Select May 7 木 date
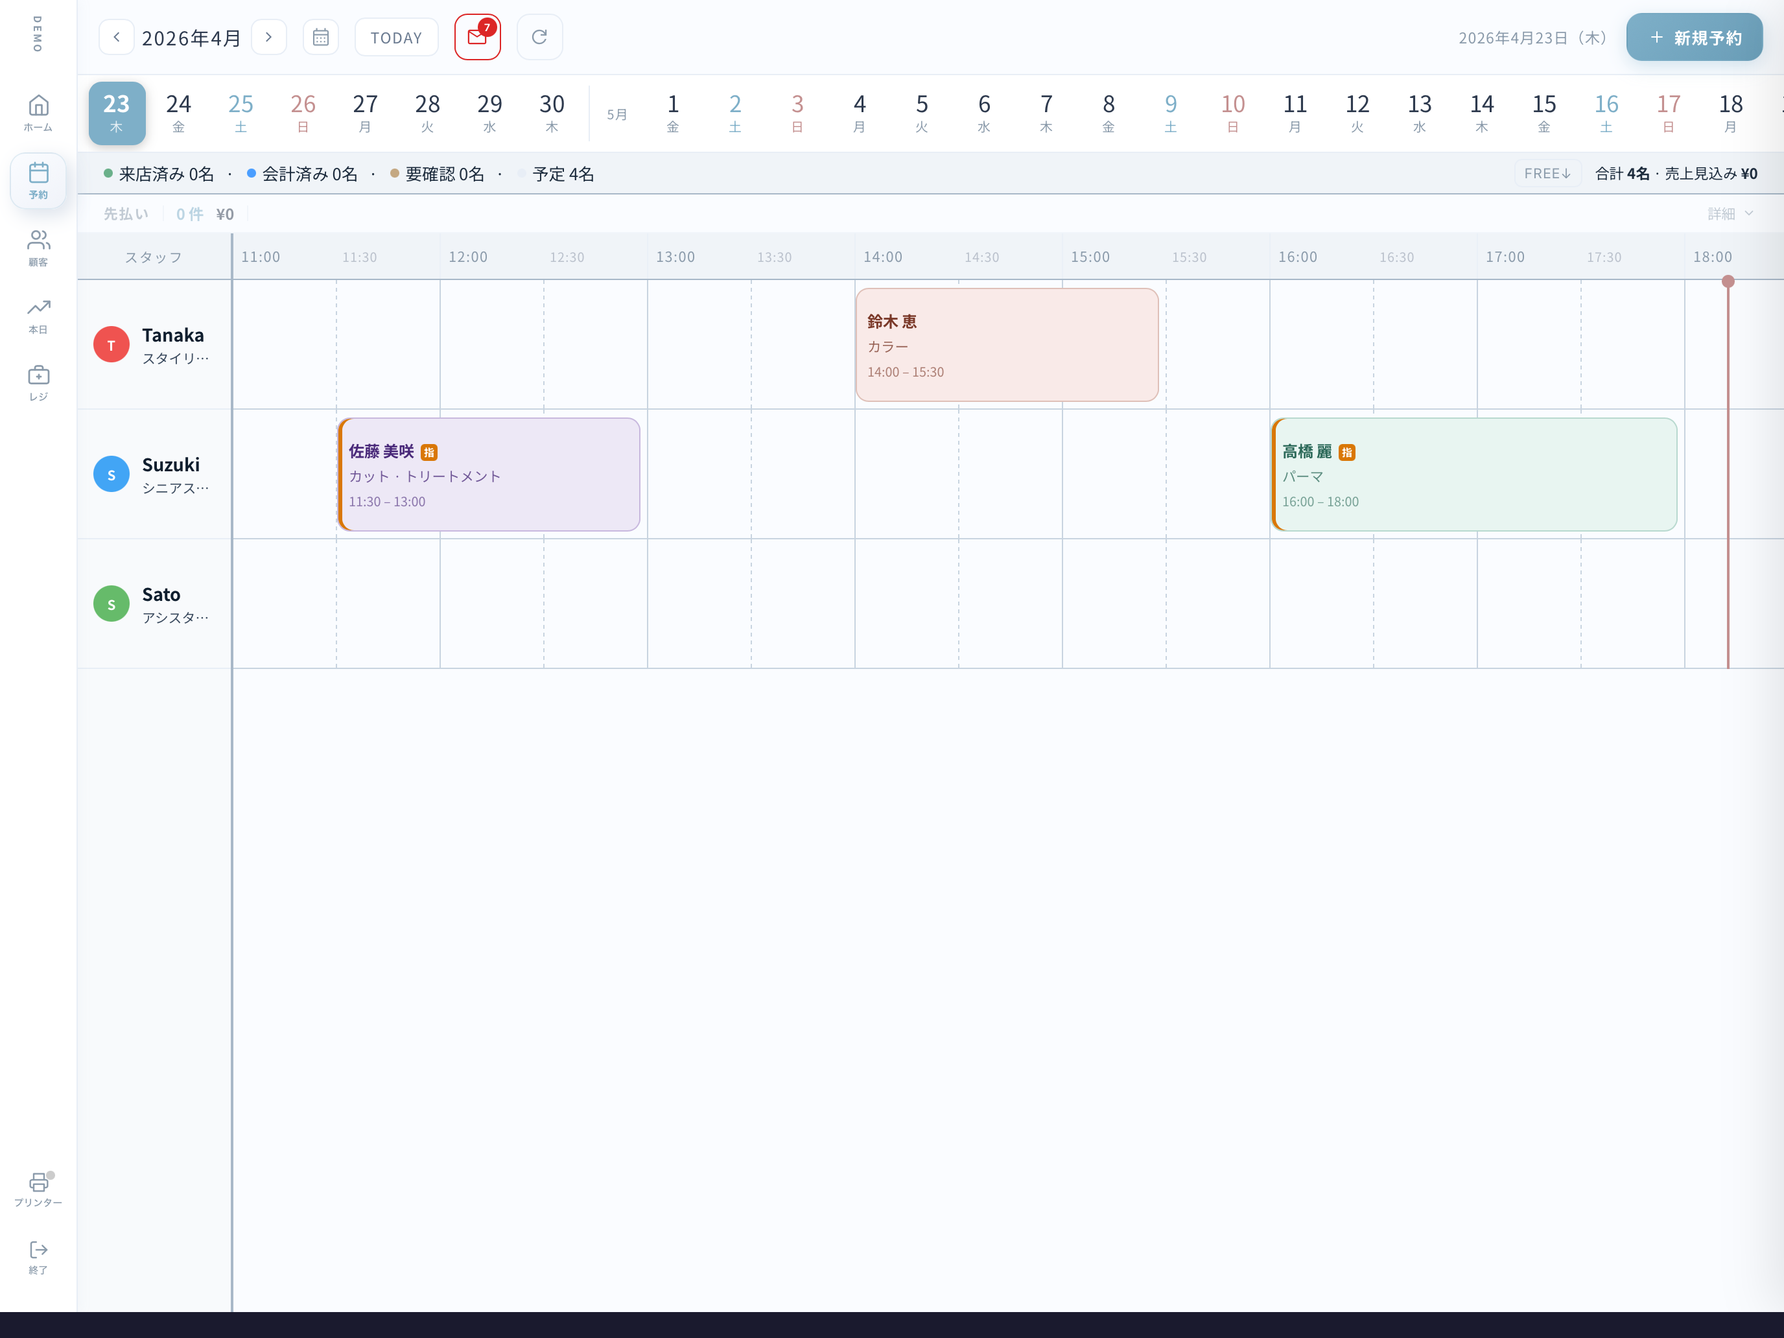 coord(1046,113)
